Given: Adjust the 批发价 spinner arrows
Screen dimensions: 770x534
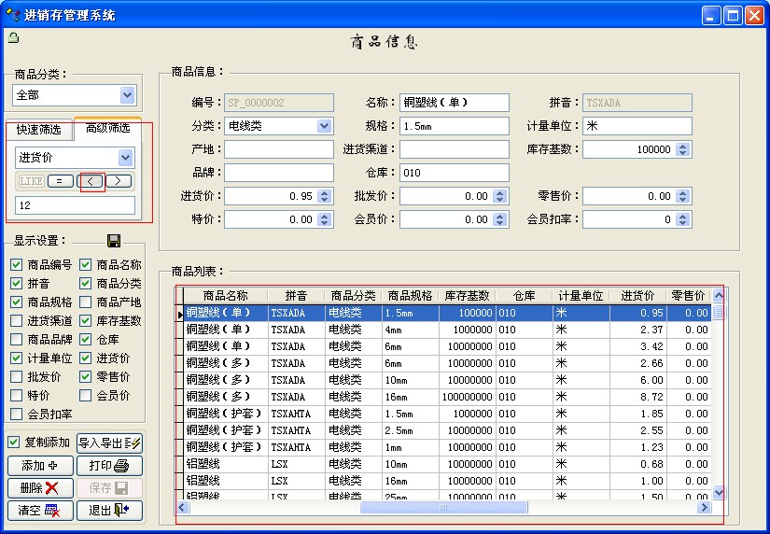Looking at the screenshot, I should [500, 196].
